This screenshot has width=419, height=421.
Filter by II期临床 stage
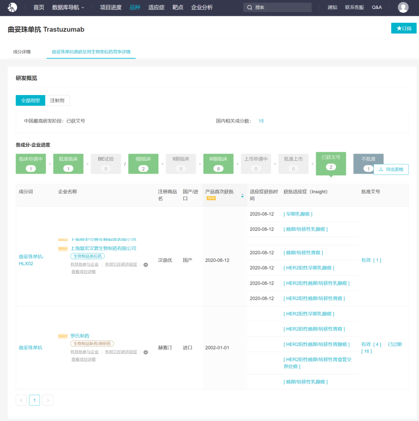181,164
